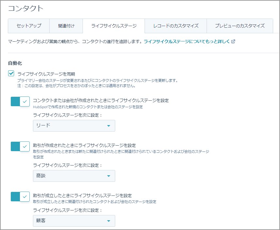Open the 顧客 lifecycle stage dropdown
This screenshot has height=230, width=280.
74,221
